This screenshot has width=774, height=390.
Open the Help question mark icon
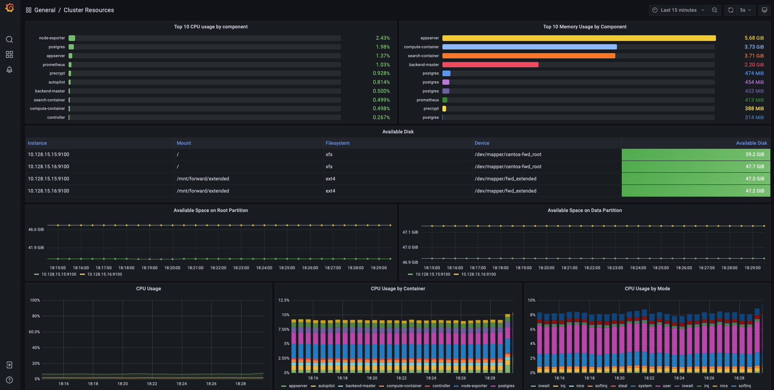(x=9, y=380)
